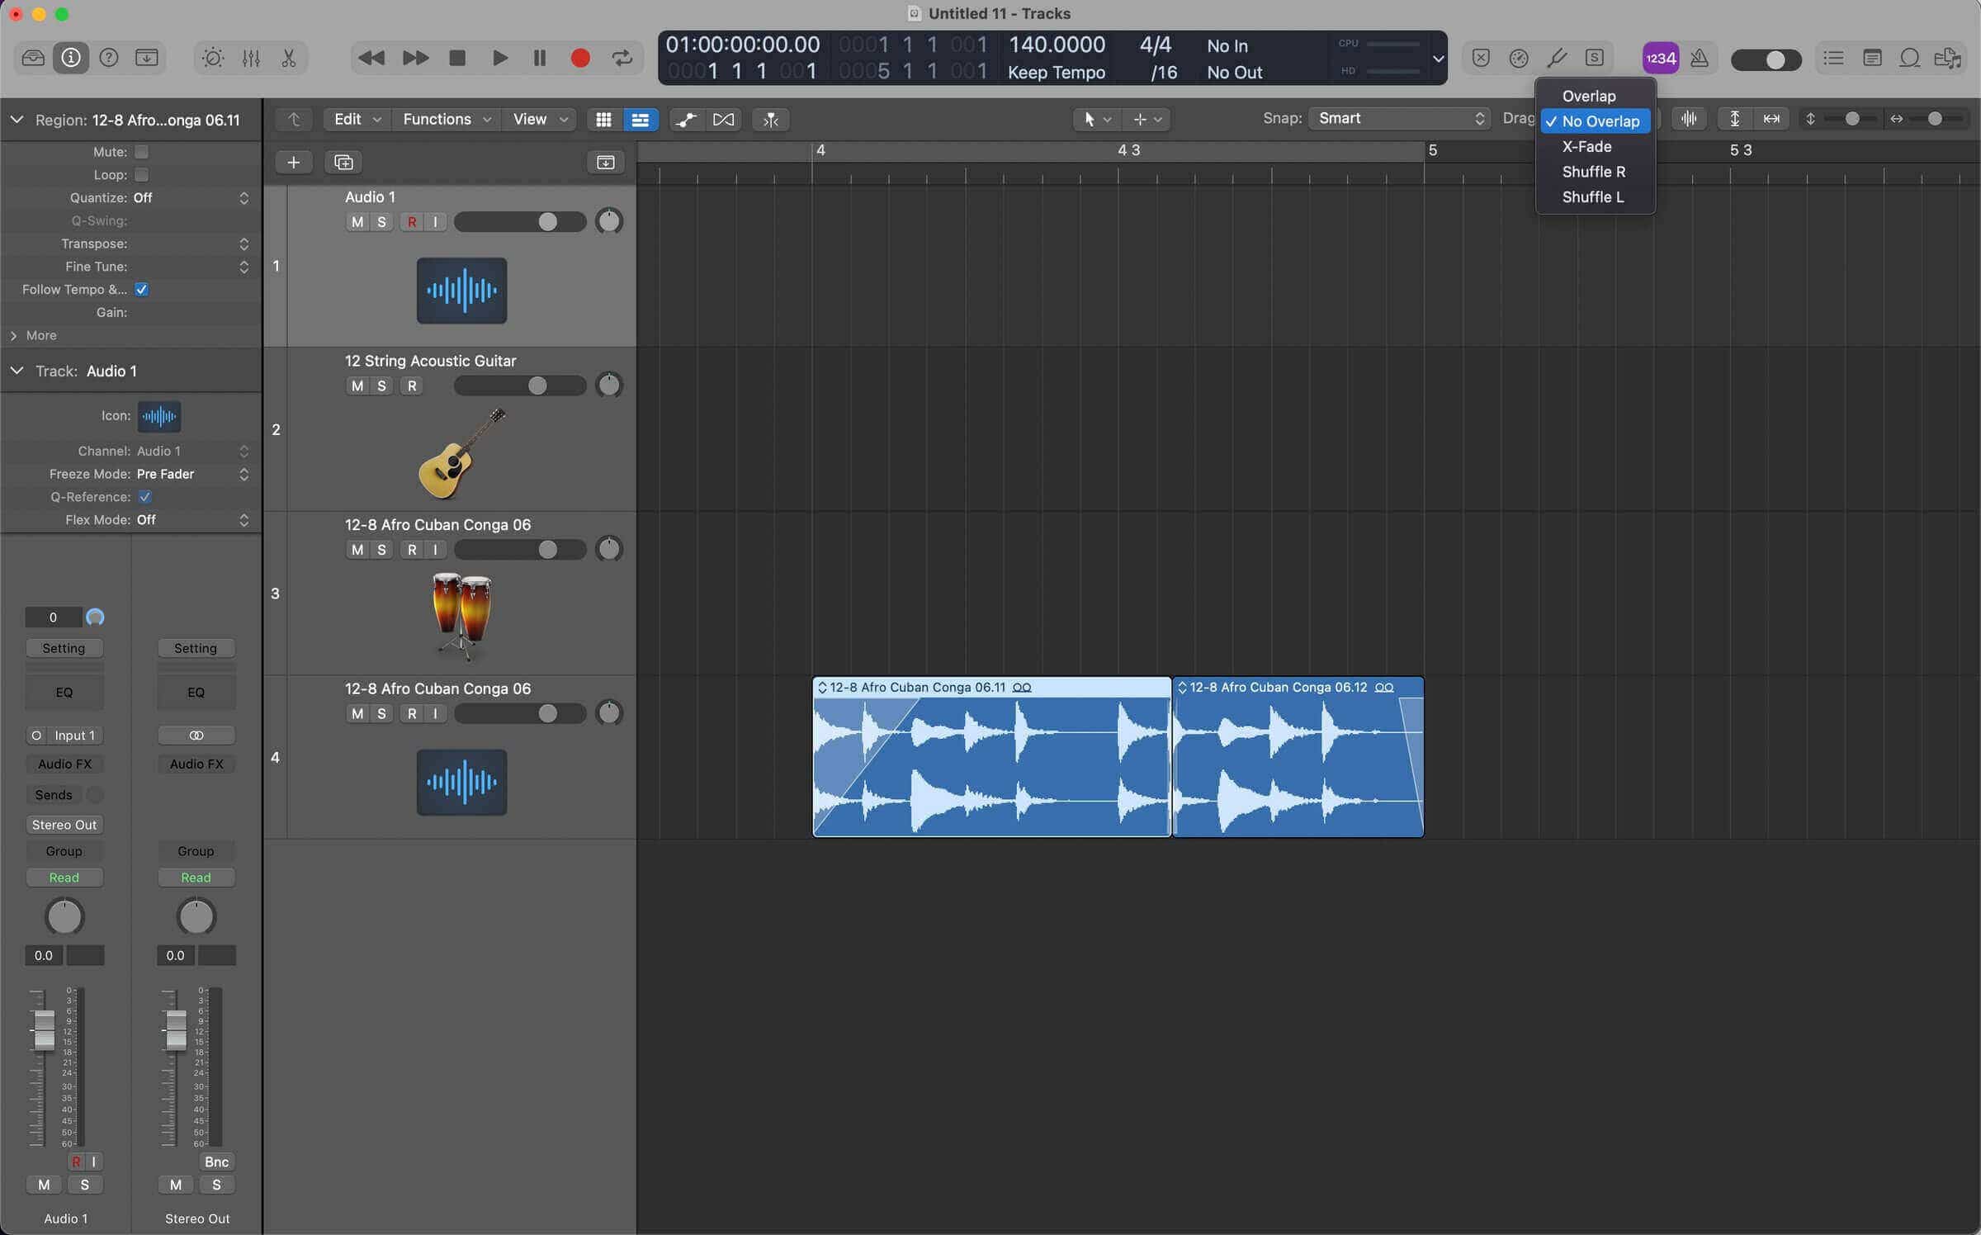Click the Record button
The height and width of the screenshot is (1235, 1981).
[x=580, y=58]
